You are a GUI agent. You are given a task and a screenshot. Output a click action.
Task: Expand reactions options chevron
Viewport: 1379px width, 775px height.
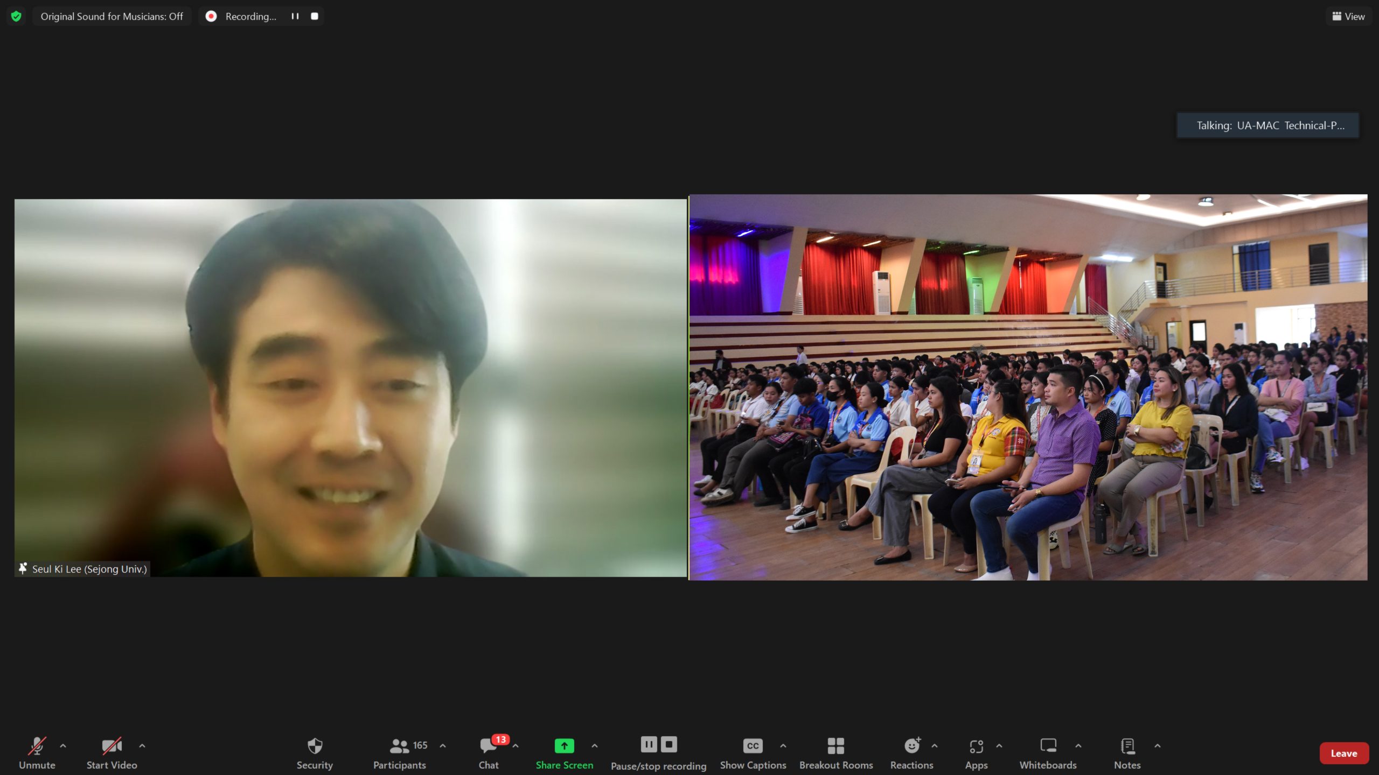click(935, 745)
